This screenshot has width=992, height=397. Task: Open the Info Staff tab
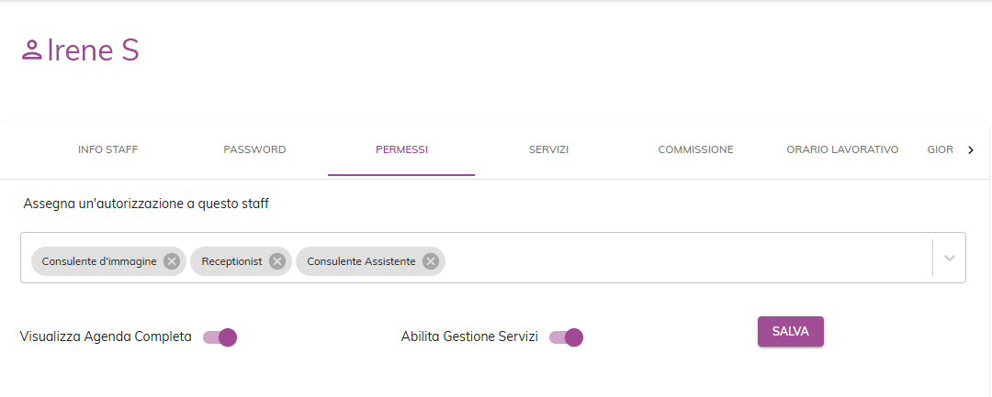pos(108,149)
